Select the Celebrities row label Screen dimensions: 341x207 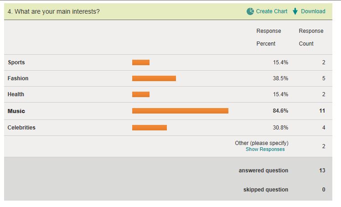(21, 127)
